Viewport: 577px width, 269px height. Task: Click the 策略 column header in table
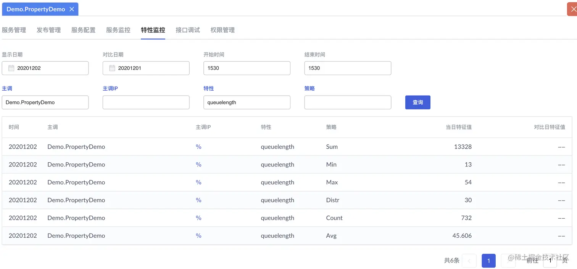[x=331, y=127]
